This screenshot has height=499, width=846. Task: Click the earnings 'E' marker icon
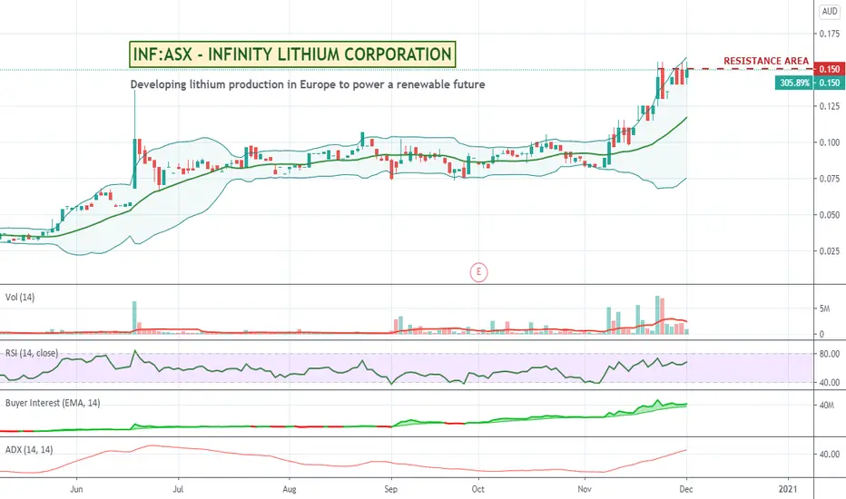478,272
